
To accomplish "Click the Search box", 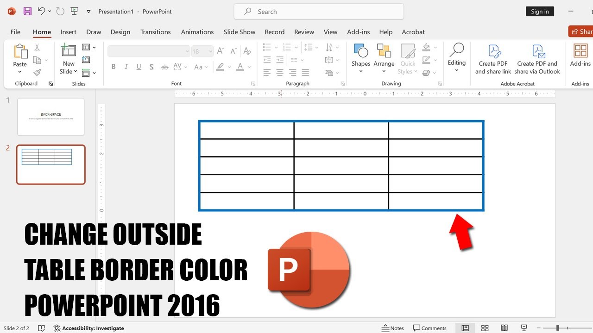I will pos(319,12).
